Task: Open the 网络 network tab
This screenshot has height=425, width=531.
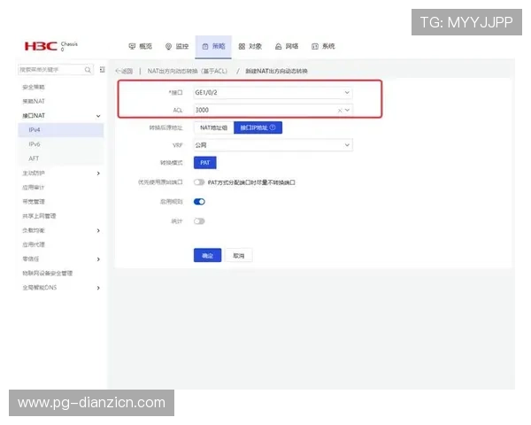Action: coord(287,46)
